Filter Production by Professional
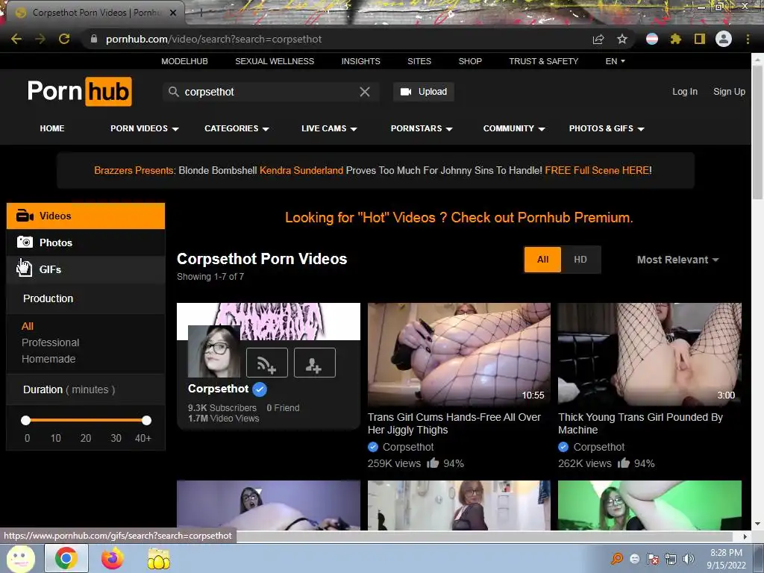 click(x=50, y=342)
